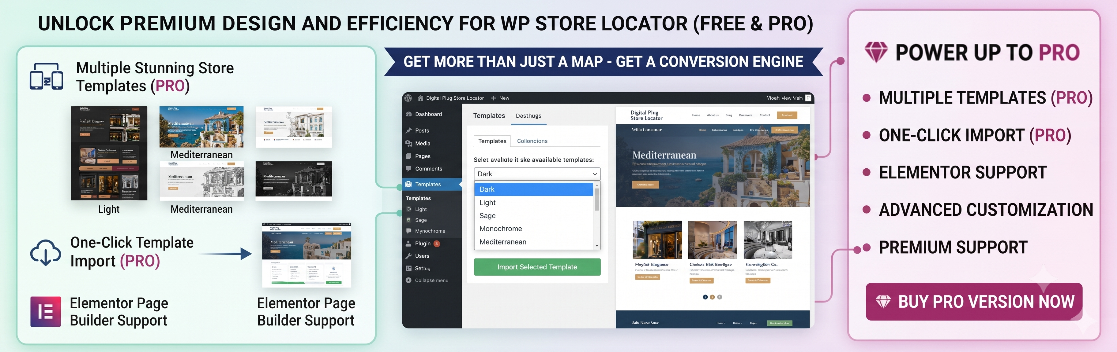This screenshot has width=1117, height=352.
Task: Click the highlighted Templates store icon
Action: (x=408, y=184)
